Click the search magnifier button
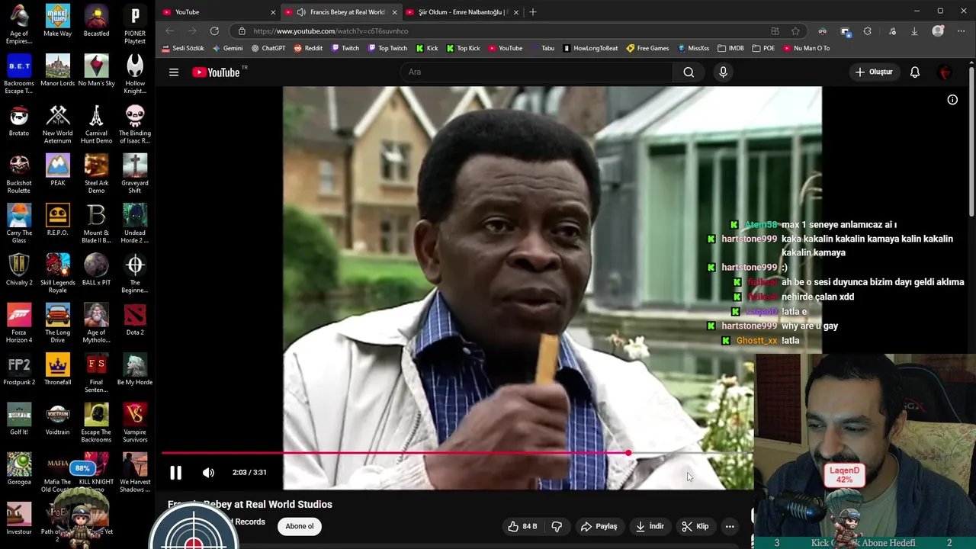 pyautogui.click(x=689, y=72)
